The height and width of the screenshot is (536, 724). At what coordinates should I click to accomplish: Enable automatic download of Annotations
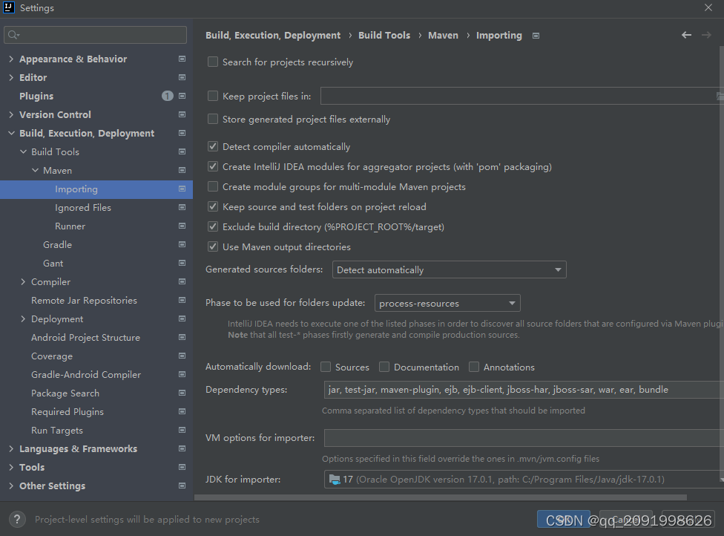click(x=474, y=367)
